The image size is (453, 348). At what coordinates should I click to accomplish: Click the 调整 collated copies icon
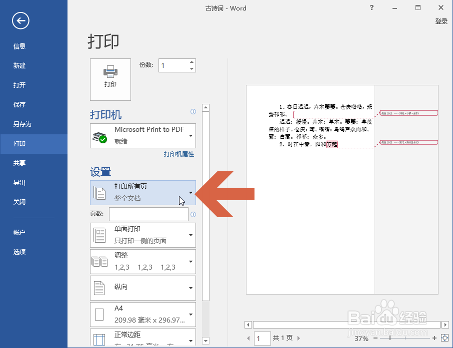click(99, 261)
